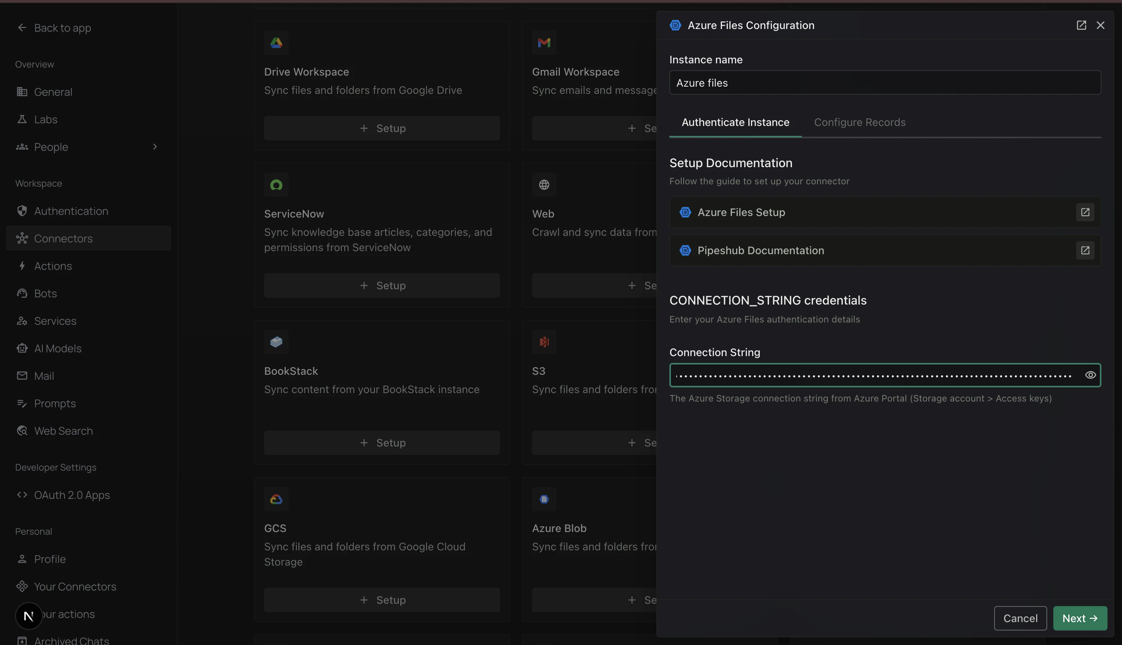Click the GCS connector logo
Image resolution: width=1122 pixels, height=645 pixels.
pyautogui.click(x=276, y=499)
